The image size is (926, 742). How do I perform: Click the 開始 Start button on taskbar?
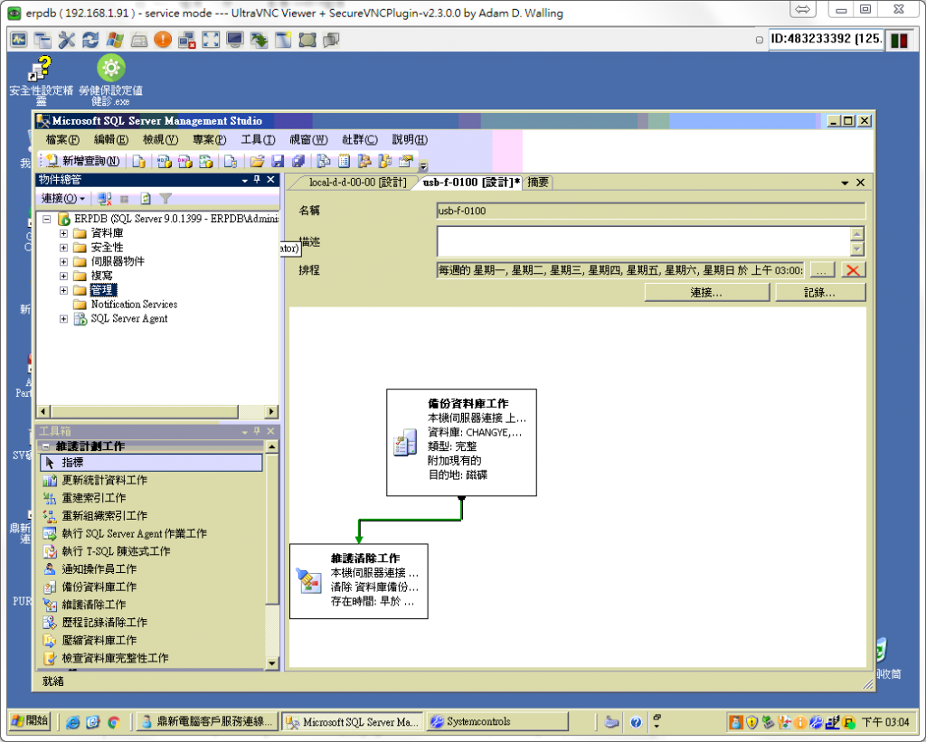tap(30, 720)
